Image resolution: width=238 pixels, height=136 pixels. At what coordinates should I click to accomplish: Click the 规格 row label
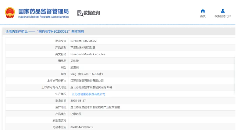tap(63, 74)
